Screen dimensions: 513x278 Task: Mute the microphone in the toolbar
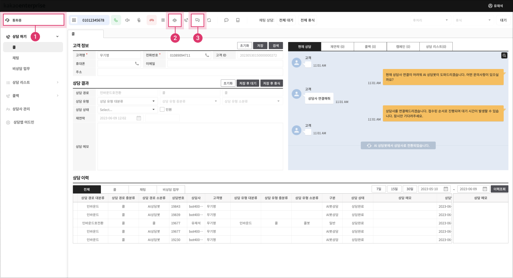click(x=139, y=20)
